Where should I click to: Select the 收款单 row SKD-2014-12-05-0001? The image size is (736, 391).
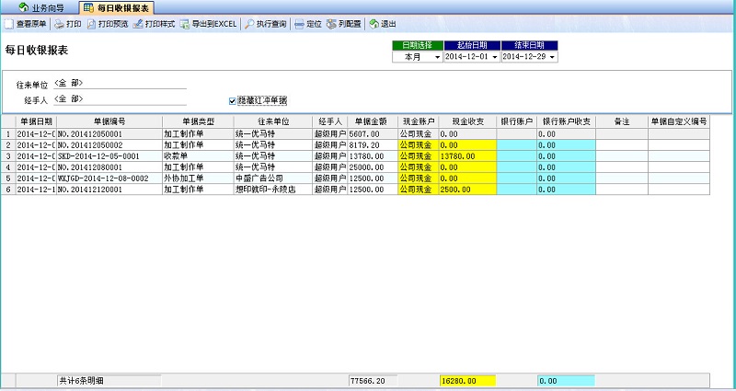click(x=109, y=156)
